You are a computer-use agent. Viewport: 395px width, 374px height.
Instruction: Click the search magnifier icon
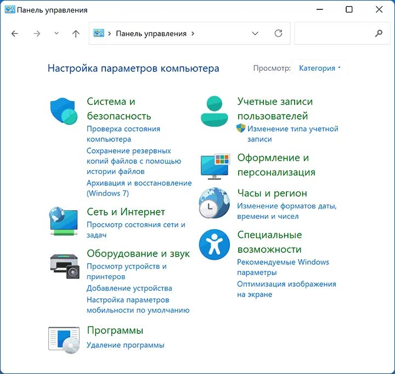coord(379,33)
